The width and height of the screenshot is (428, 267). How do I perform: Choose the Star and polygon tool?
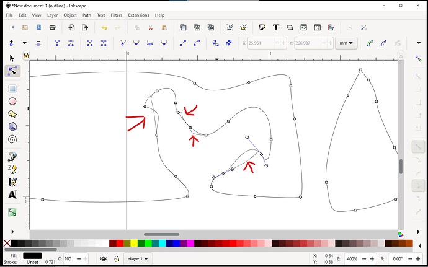12,114
